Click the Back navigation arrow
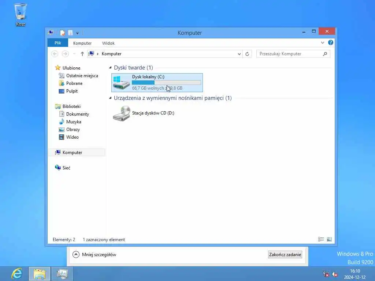The width and height of the screenshot is (375, 281). tap(55, 54)
